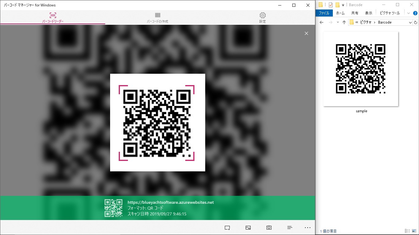Click the 1 個の項目 status text
Viewport: 419px width, 235px height.
click(328, 231)
